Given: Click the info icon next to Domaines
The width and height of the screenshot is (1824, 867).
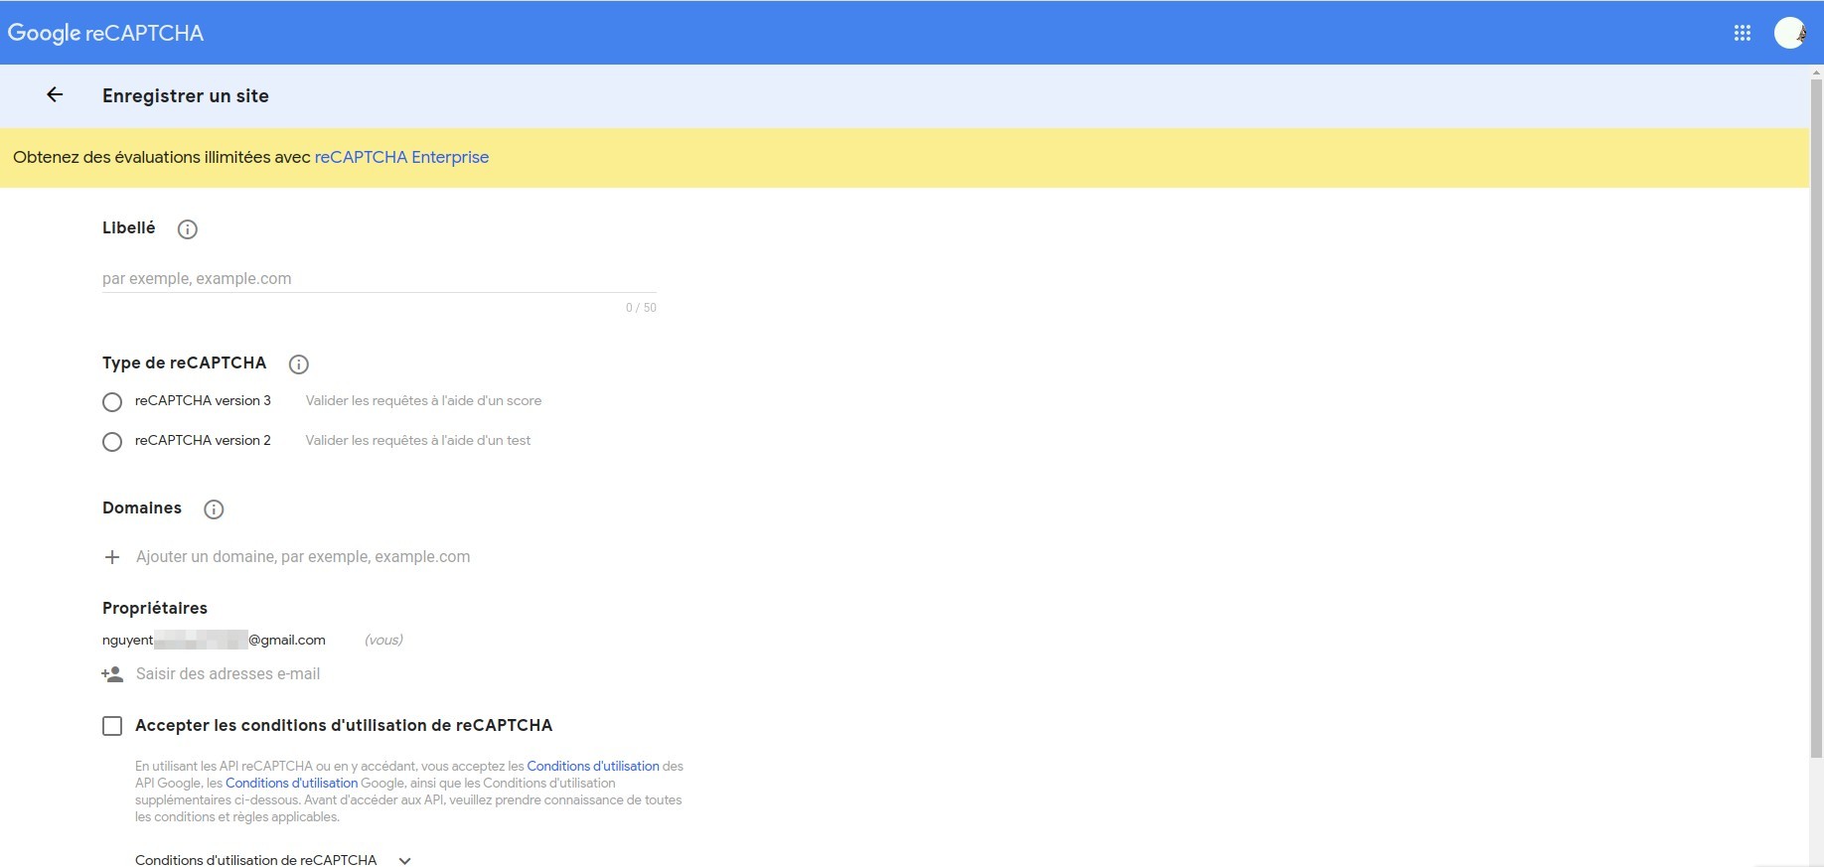Looking at the screenshot, I should pyautogui.click(x=214, y=509).
